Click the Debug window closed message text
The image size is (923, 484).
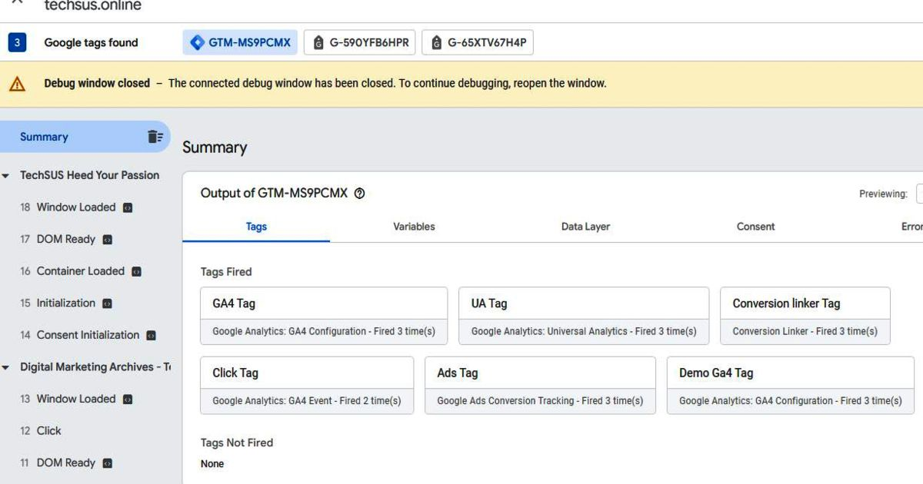(325, 84)
